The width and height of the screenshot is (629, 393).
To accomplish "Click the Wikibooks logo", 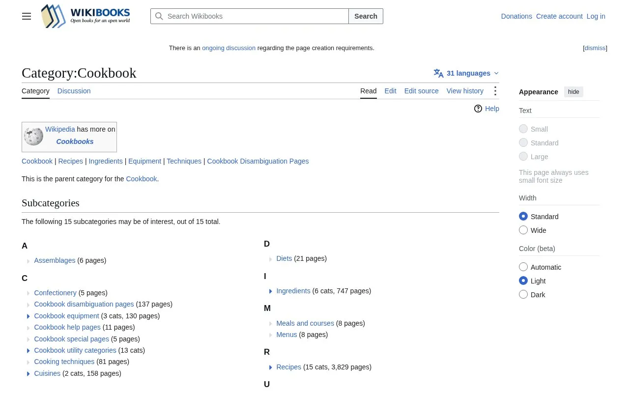I will (x=86, y=16).
